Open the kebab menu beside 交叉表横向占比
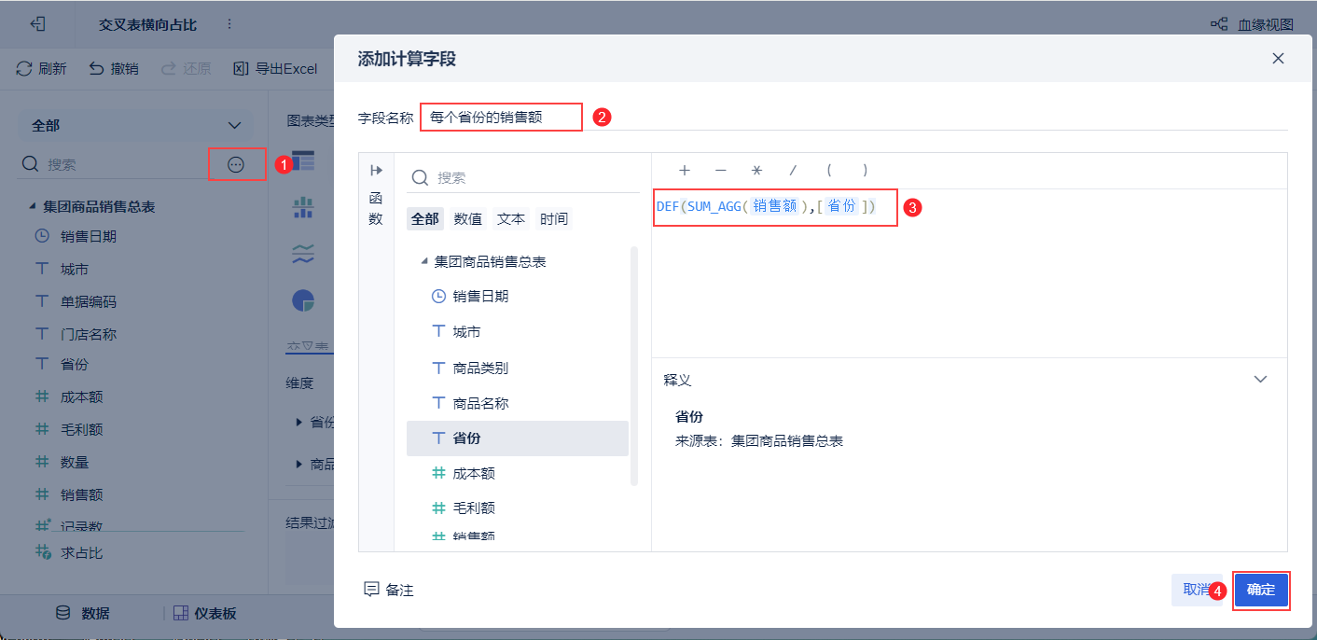This screenshot has width=1317, height=640. (229, 24)
